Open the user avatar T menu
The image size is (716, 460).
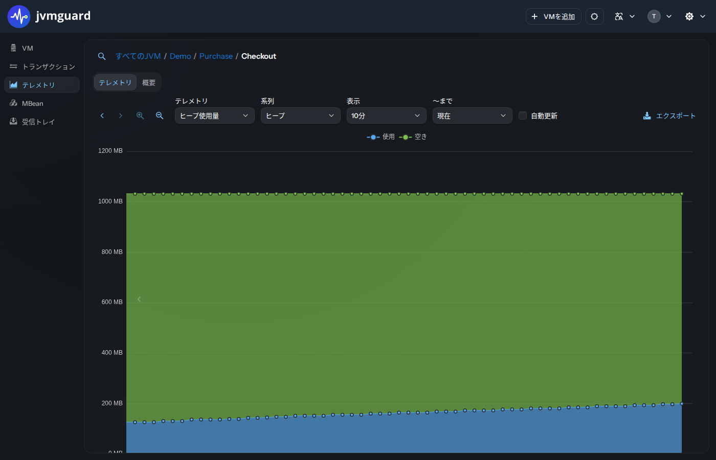coord(654,16)
